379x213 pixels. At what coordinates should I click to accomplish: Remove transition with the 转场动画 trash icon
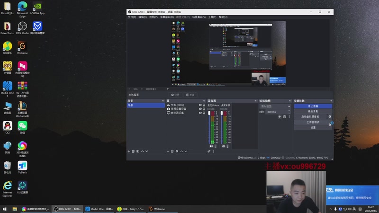click(285, 117)
